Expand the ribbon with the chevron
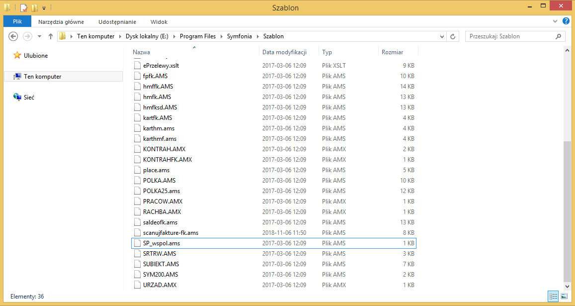 pyautogui.click(x=556, y=22)
